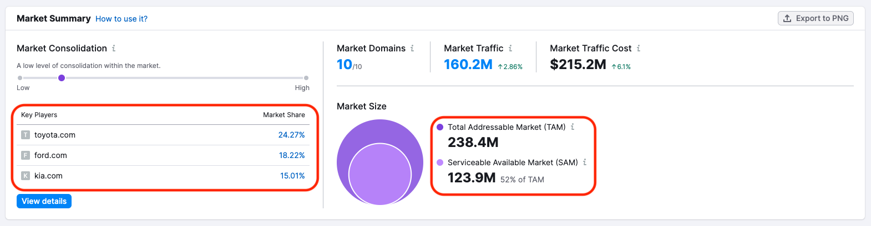Click the outer TAM circle in the chart

pos(380,130)
